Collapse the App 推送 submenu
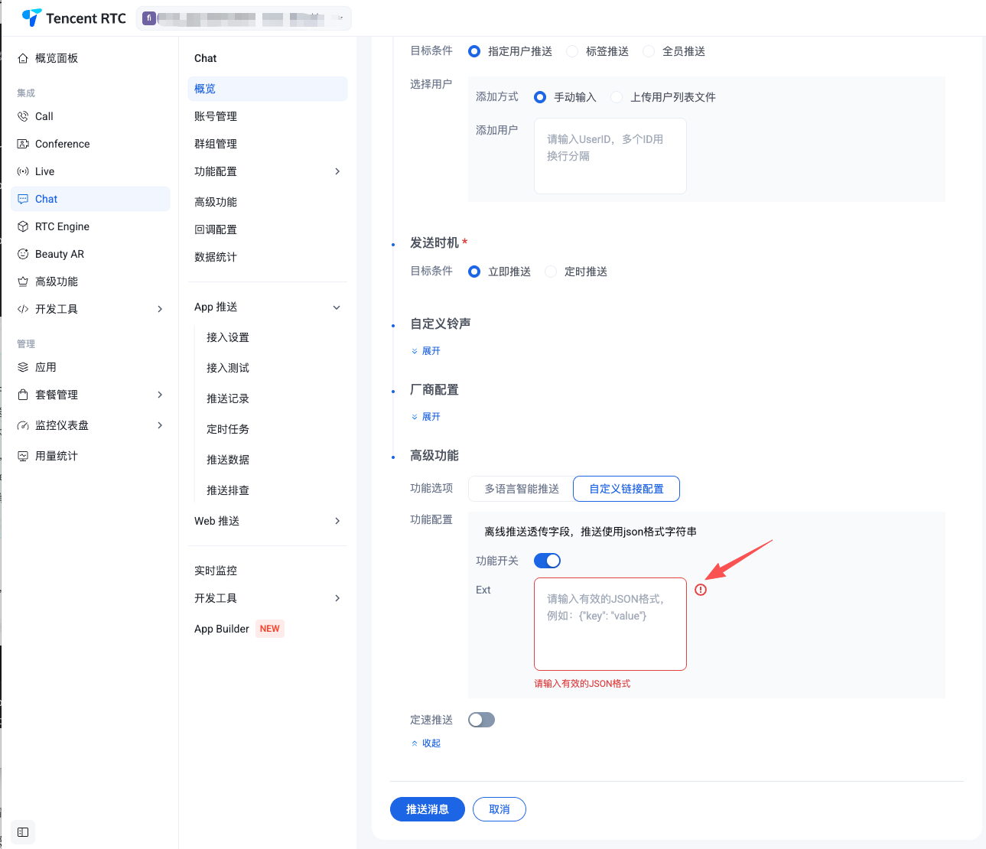The image size is (986, 849). point(337,307)
